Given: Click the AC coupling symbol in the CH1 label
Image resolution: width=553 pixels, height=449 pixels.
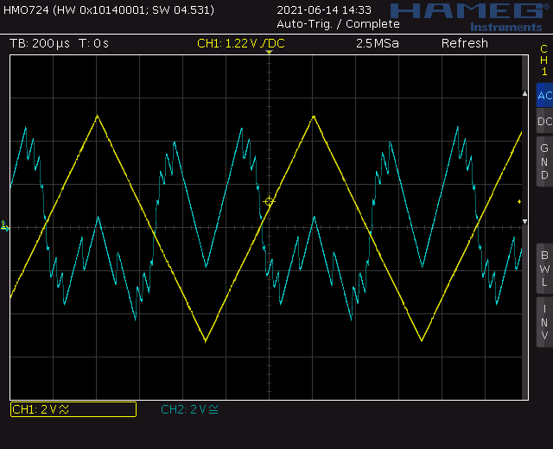Looking at the screenshot, I should click(x=65, y=409).
